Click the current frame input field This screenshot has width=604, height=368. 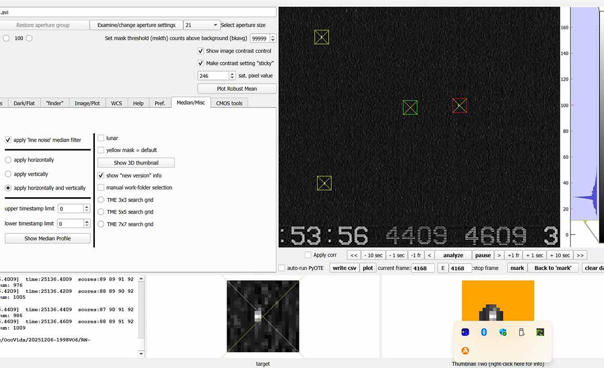tap(423, 268)
